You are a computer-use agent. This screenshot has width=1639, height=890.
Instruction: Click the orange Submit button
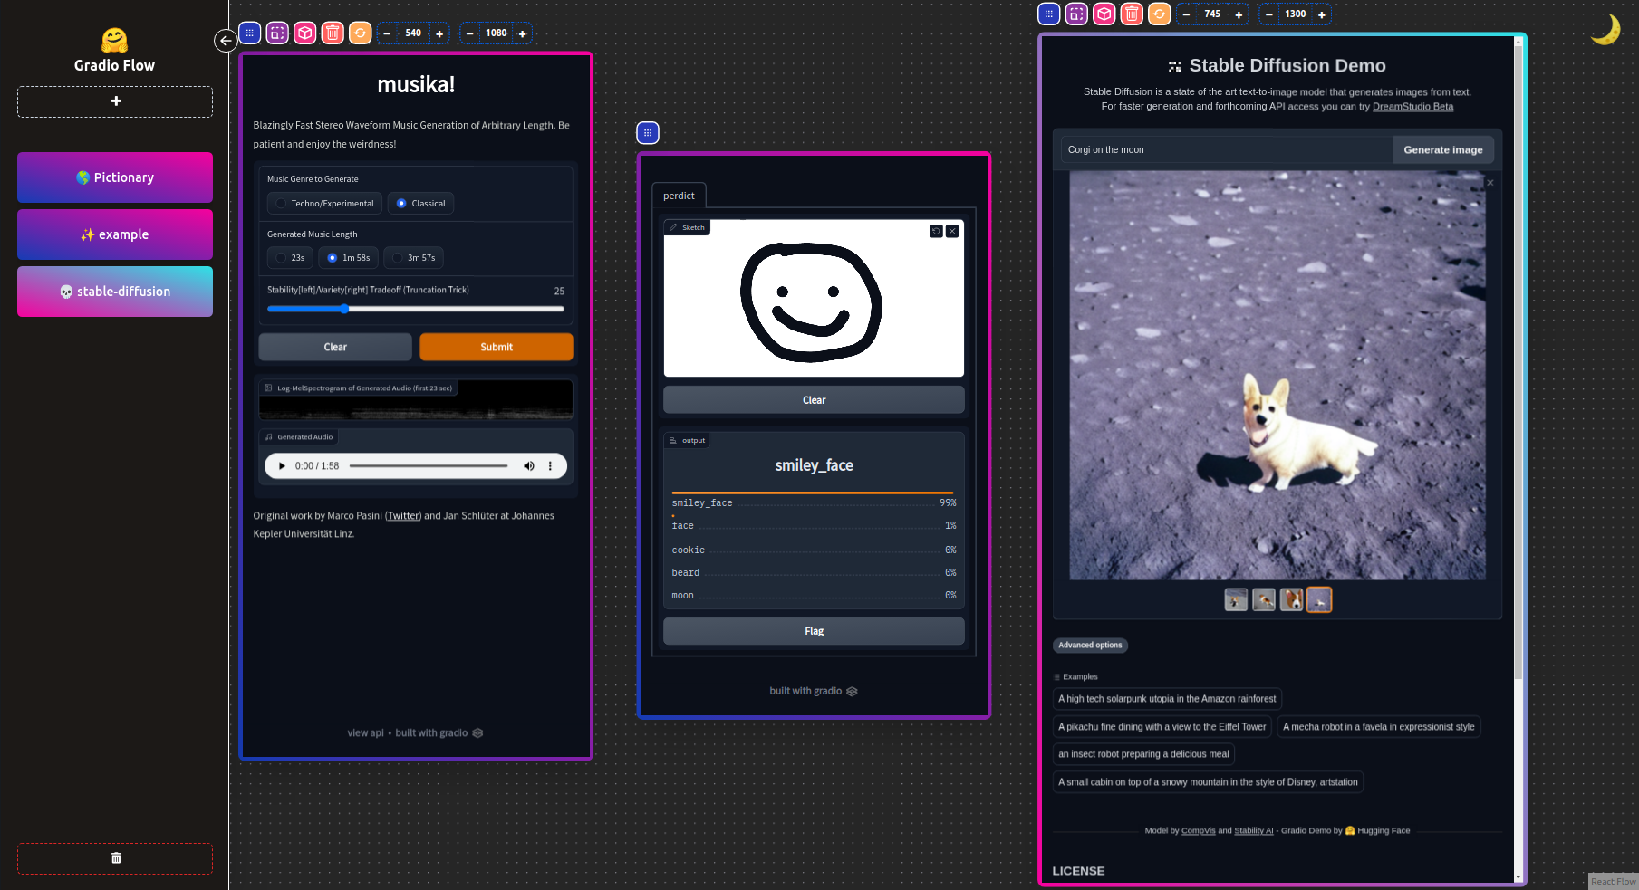click(x=497, y=347)
